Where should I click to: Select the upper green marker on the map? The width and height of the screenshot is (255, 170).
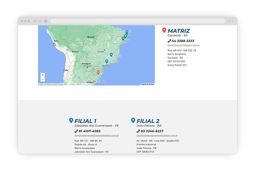[125, 36]
